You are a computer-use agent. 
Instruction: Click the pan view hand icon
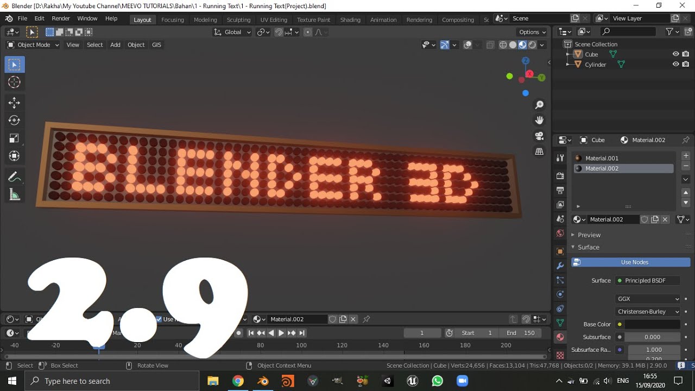click(x=539, y=120)
